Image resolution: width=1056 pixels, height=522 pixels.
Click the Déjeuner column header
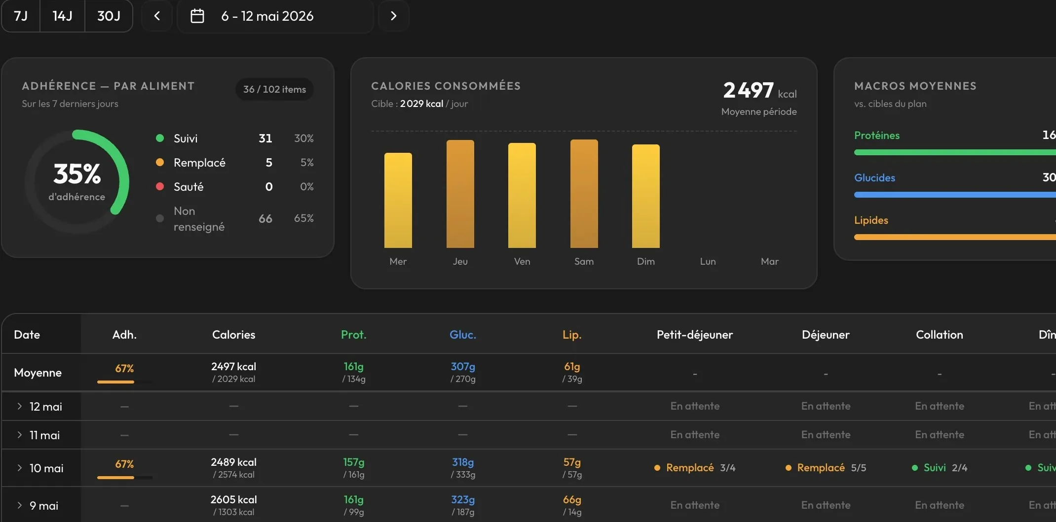point(826,335)
